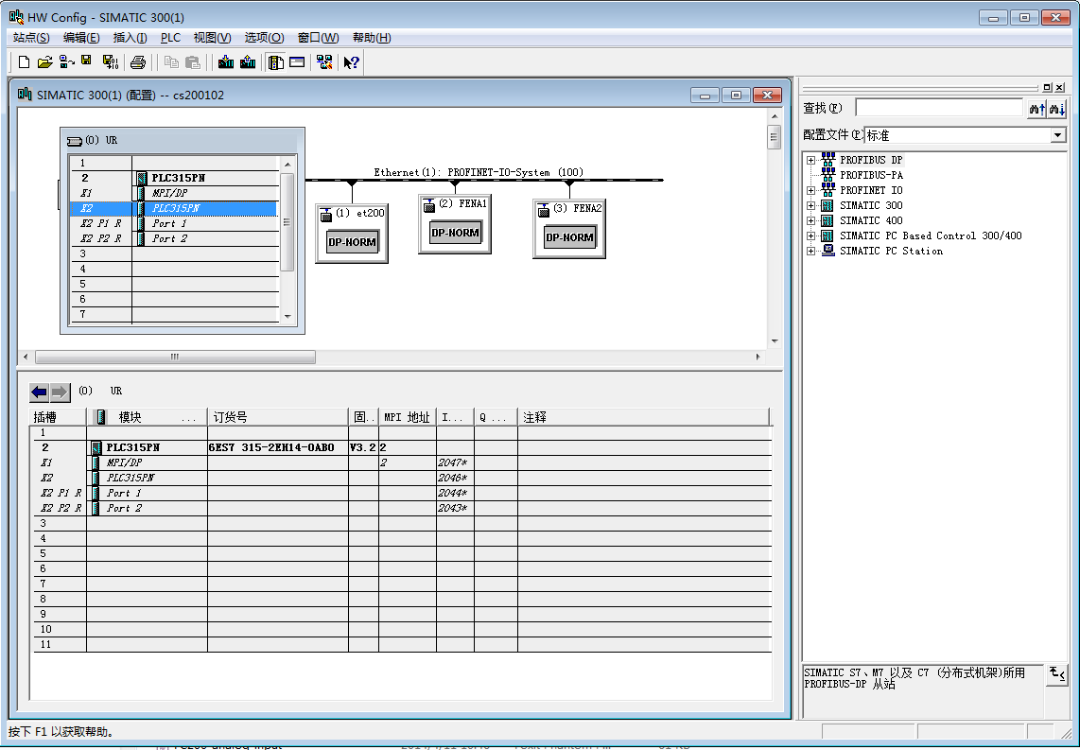Click the Print toolbar icon
1080x750 pixels.
click(x=138, y=62)
